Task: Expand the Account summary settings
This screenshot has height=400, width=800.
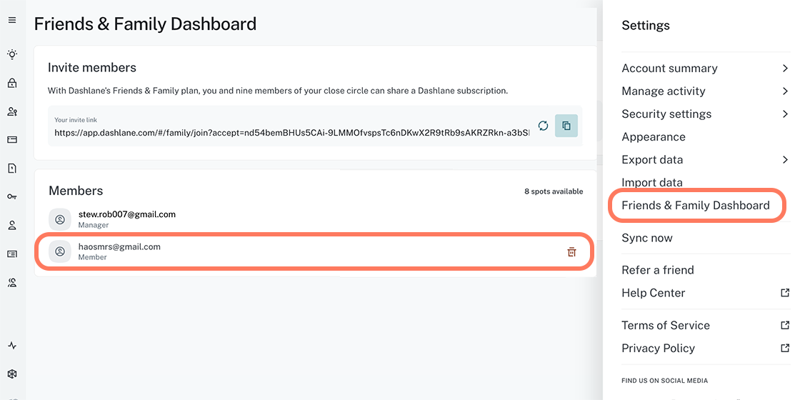Action: (x=705, y=69)
